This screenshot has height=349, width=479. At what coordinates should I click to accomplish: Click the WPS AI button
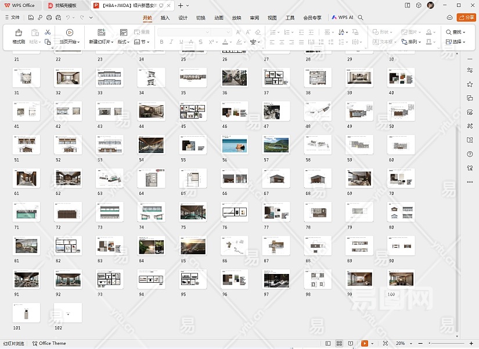tap(343, 18)
